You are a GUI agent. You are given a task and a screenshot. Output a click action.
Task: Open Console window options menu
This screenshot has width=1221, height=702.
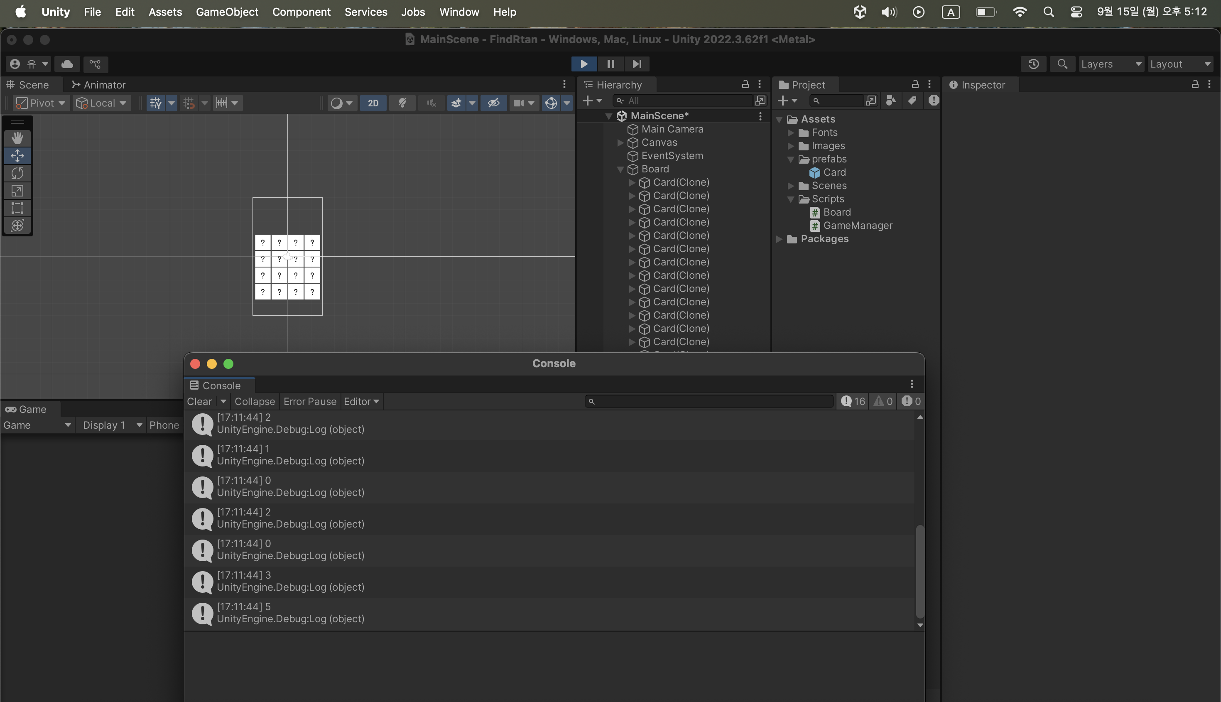pos(912,384)
